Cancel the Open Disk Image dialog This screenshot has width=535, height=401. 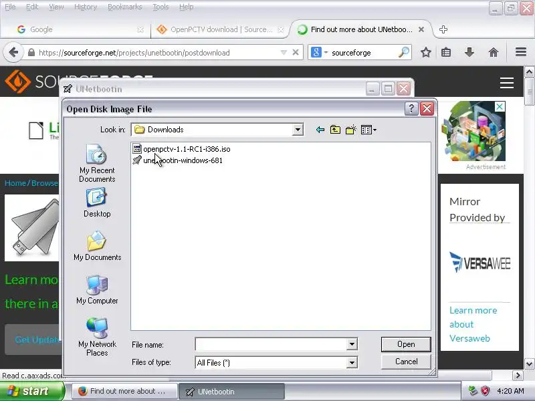click(x=406, y=362)
